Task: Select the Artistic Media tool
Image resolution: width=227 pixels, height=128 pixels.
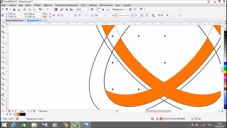Action: click(2, 47)
